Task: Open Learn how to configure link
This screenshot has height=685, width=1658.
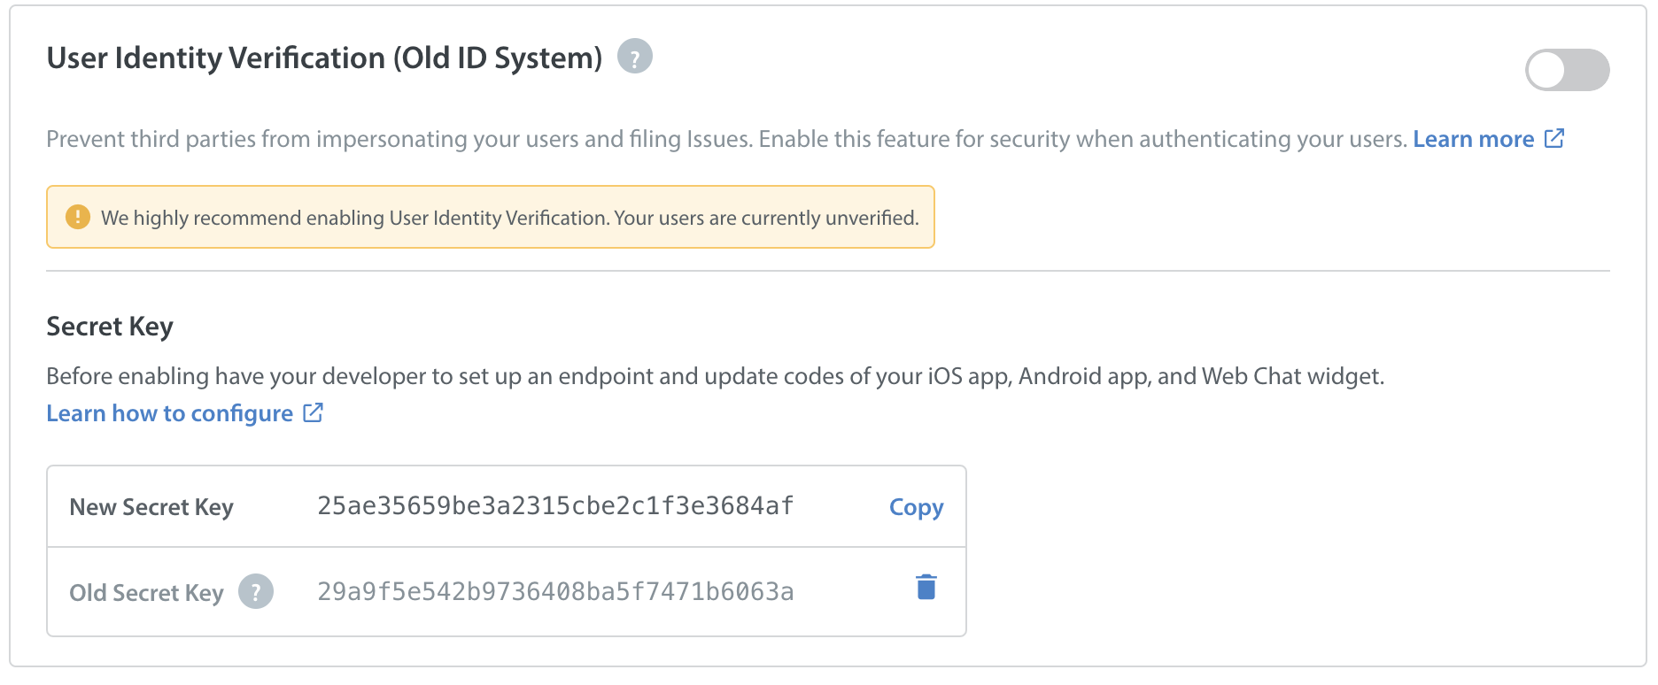Action: (169, 413)
